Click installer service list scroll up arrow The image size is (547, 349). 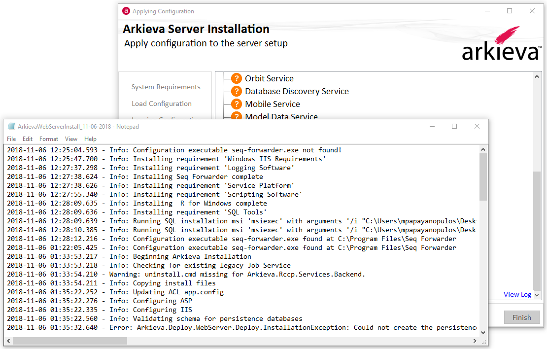537,76
